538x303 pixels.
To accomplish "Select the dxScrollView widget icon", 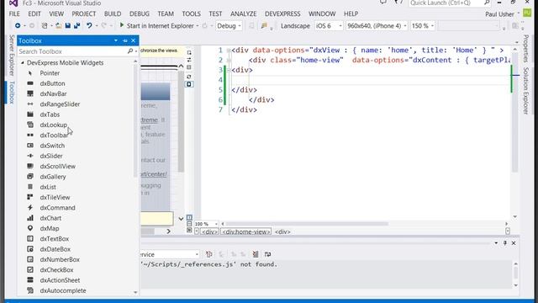I will 30,166.
